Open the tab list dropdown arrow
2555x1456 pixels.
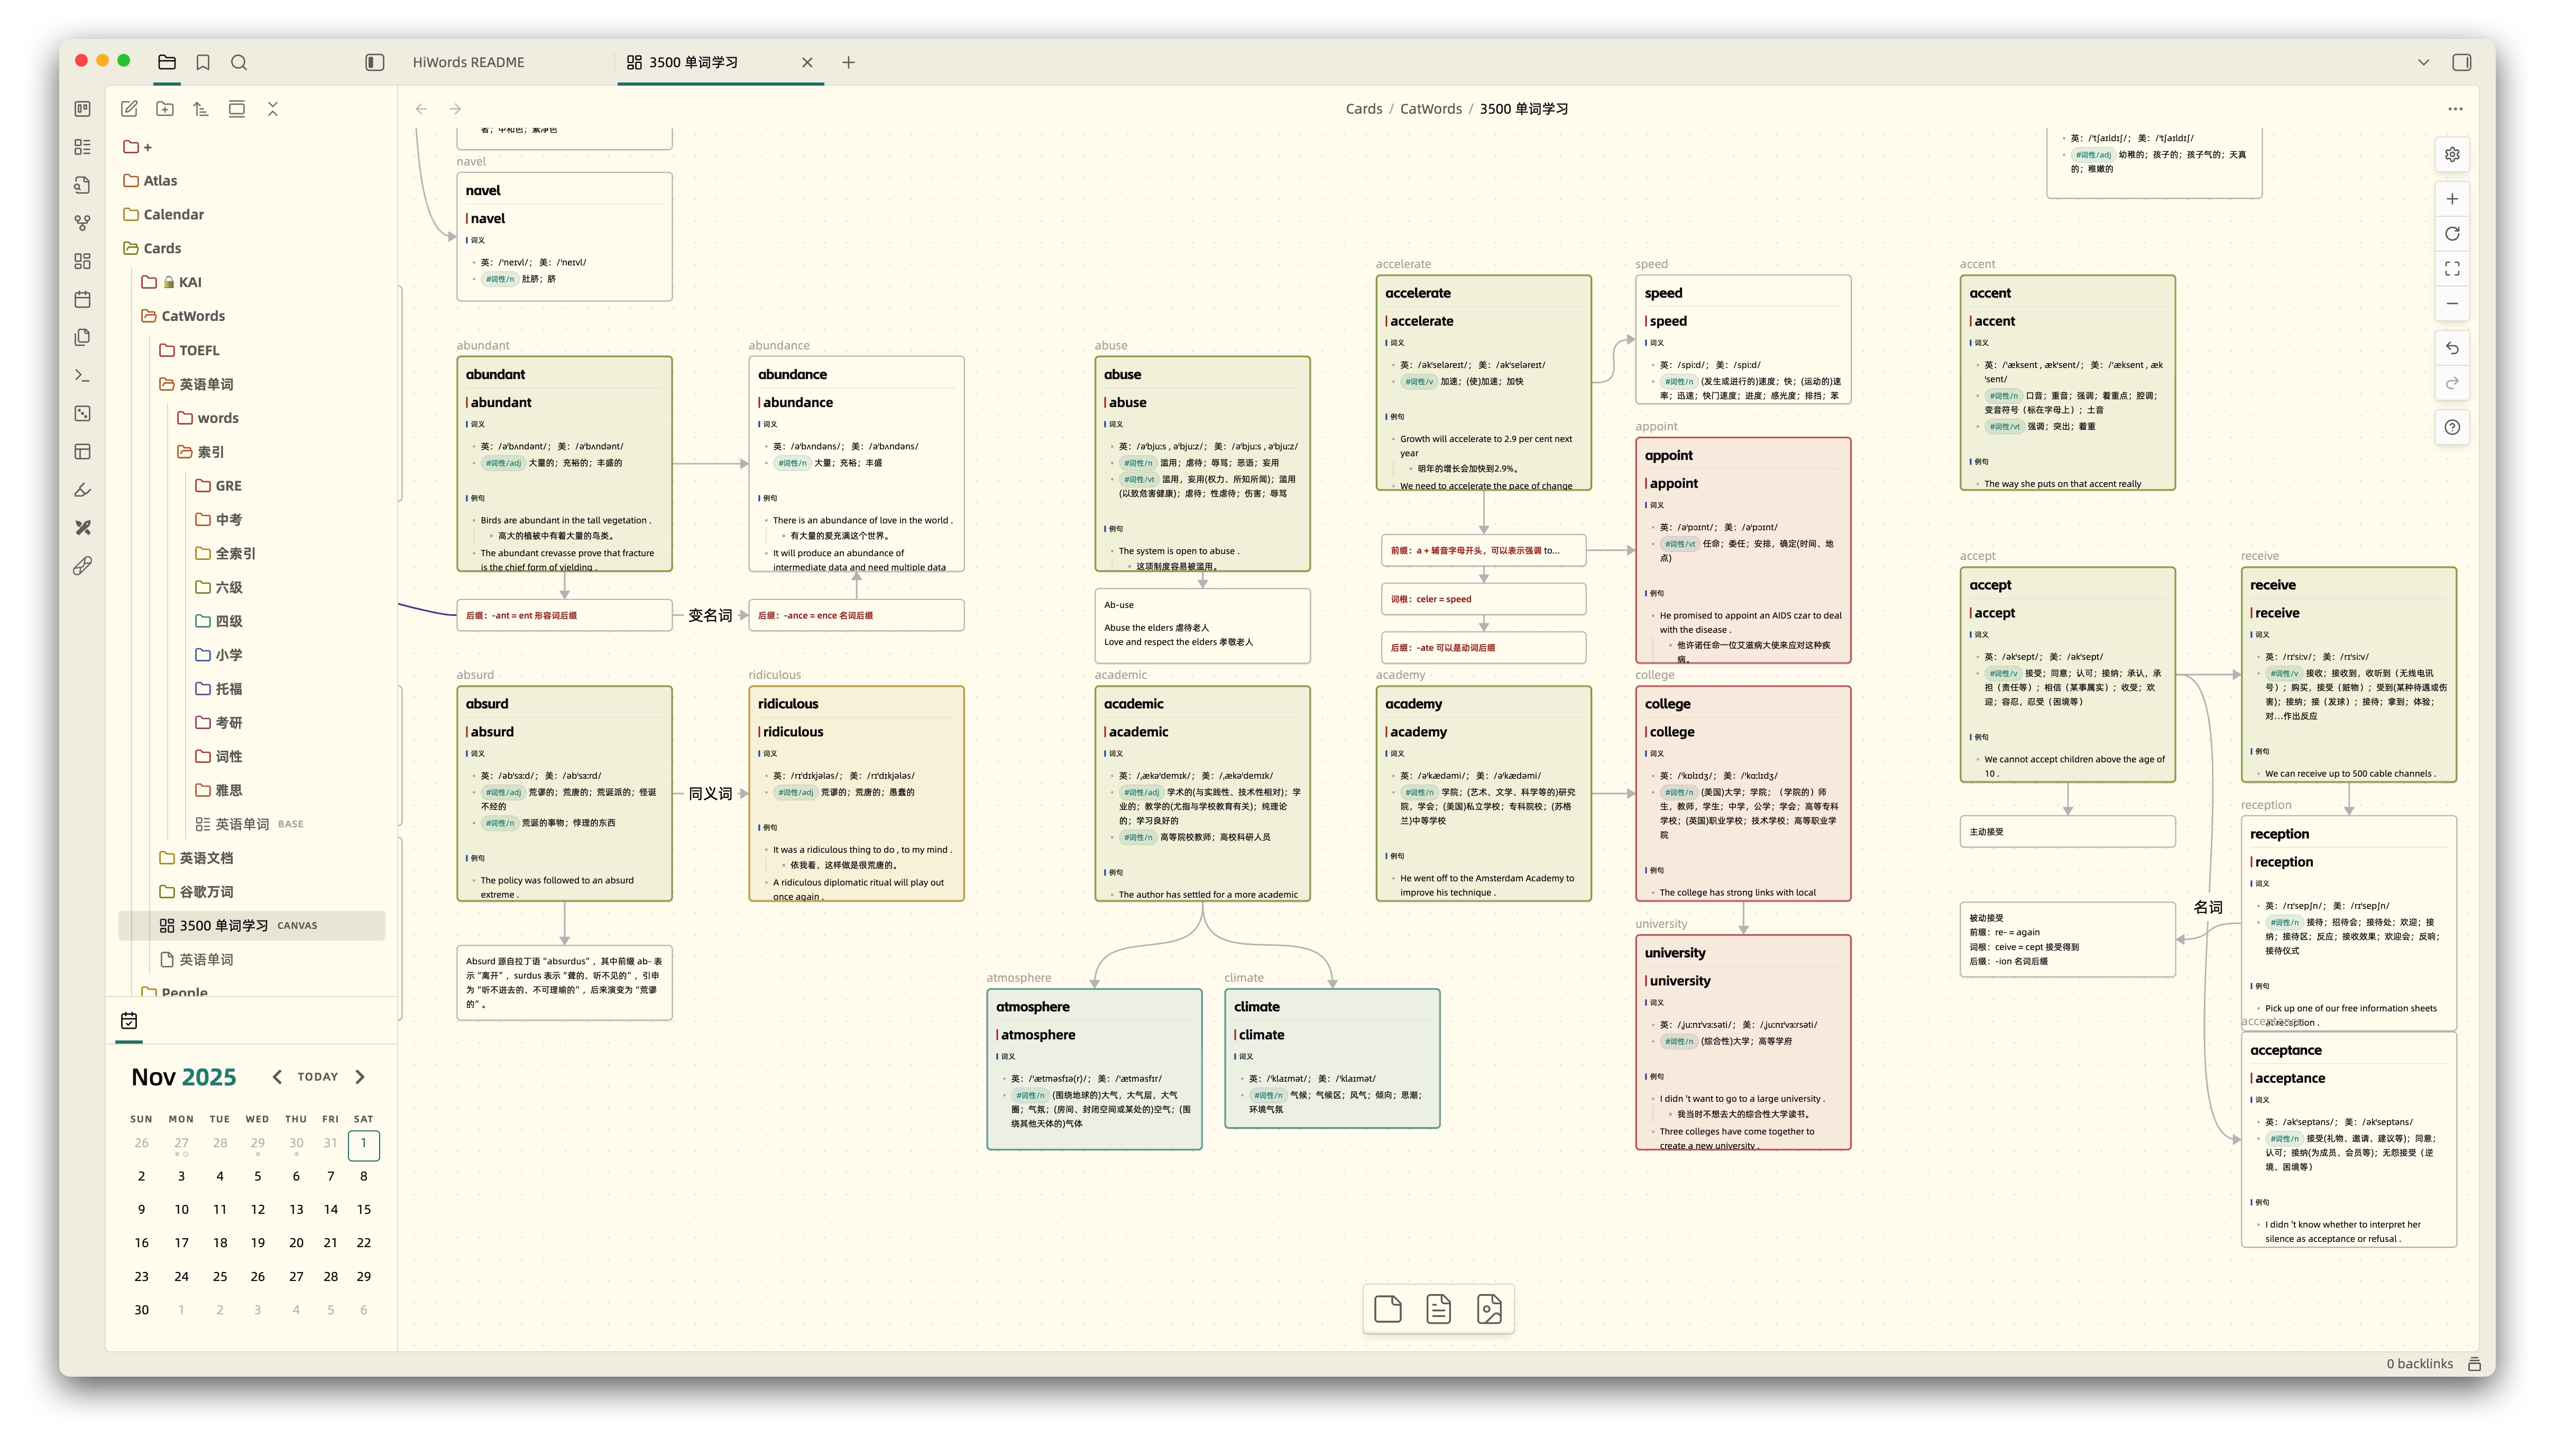pos(2423,62)
